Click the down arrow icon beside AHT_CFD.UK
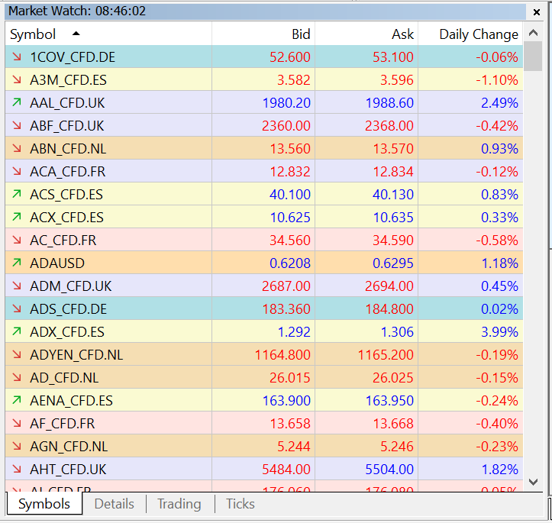 pyautogui.click(x=17, y=470)
